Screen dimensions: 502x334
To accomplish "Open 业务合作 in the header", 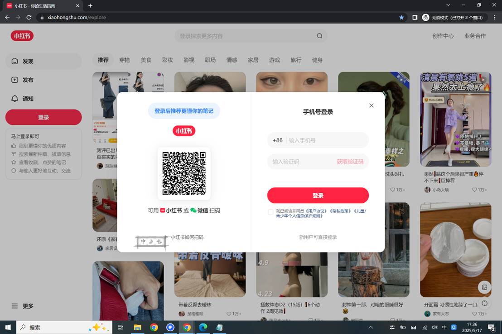I will (x=475, y=36).
